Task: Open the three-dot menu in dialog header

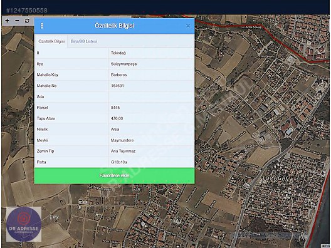Action: point(42,26)
